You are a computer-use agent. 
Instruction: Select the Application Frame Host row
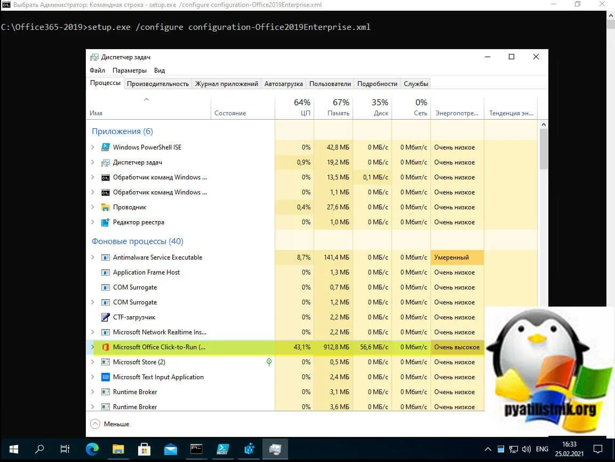[x=285, y=272]
